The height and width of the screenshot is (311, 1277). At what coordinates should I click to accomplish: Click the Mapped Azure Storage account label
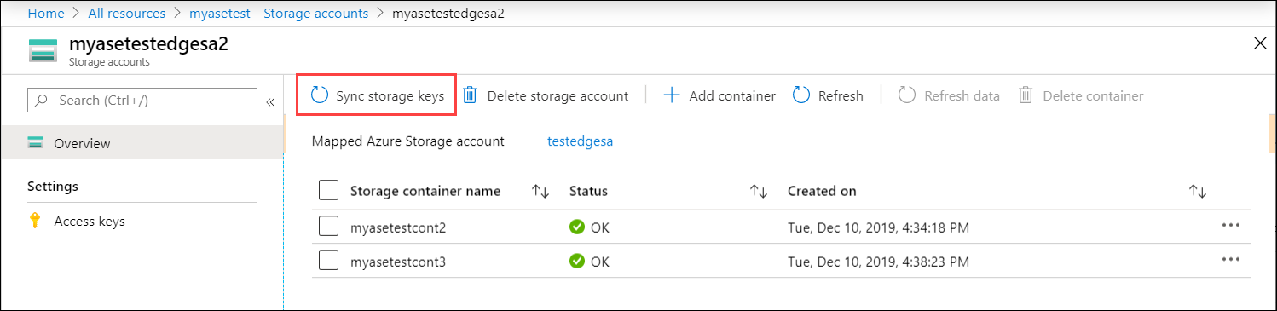pyautogui.click(x=408, y=141)
